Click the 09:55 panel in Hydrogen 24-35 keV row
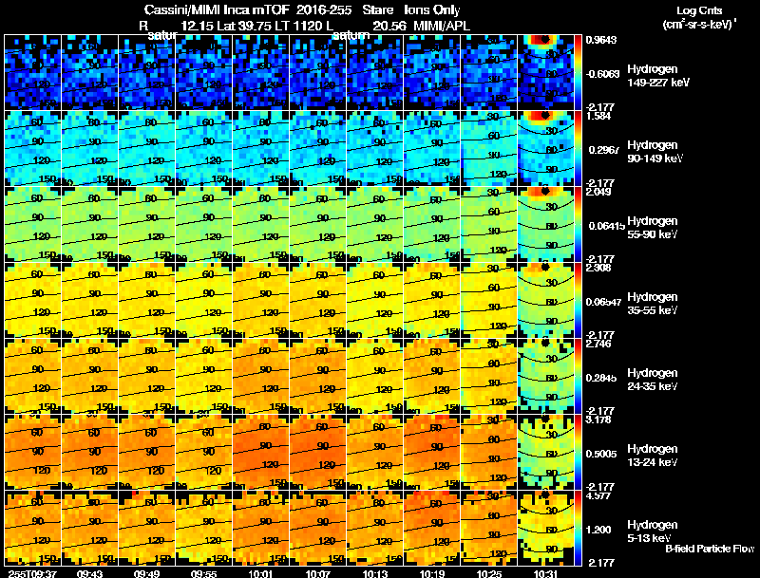Viewport: 760px width, 578px height. pos(204,376)
